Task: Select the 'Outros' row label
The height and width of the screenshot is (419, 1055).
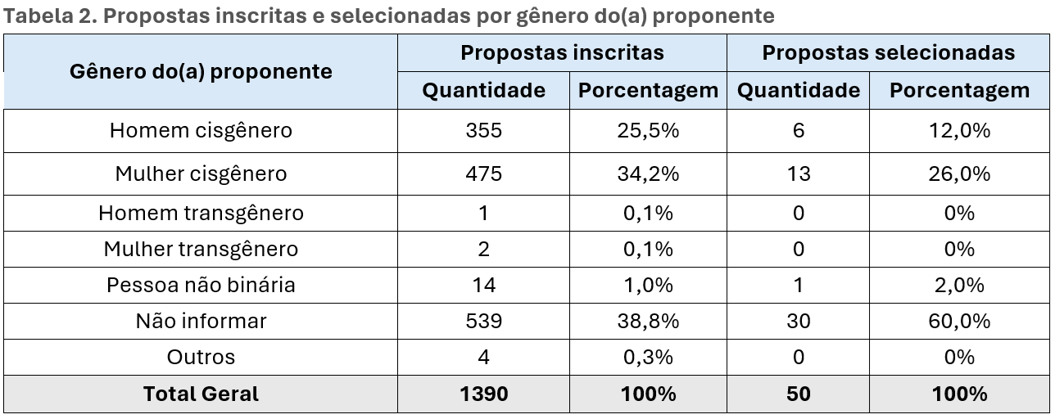Action: 201,358
